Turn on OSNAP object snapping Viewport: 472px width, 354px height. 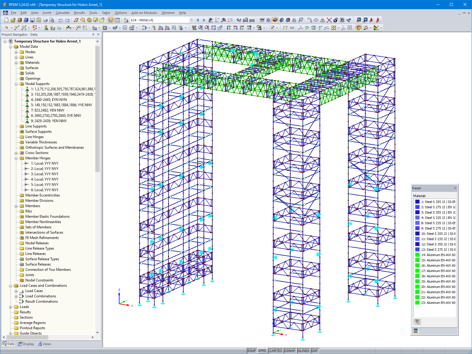click(290, 351)
